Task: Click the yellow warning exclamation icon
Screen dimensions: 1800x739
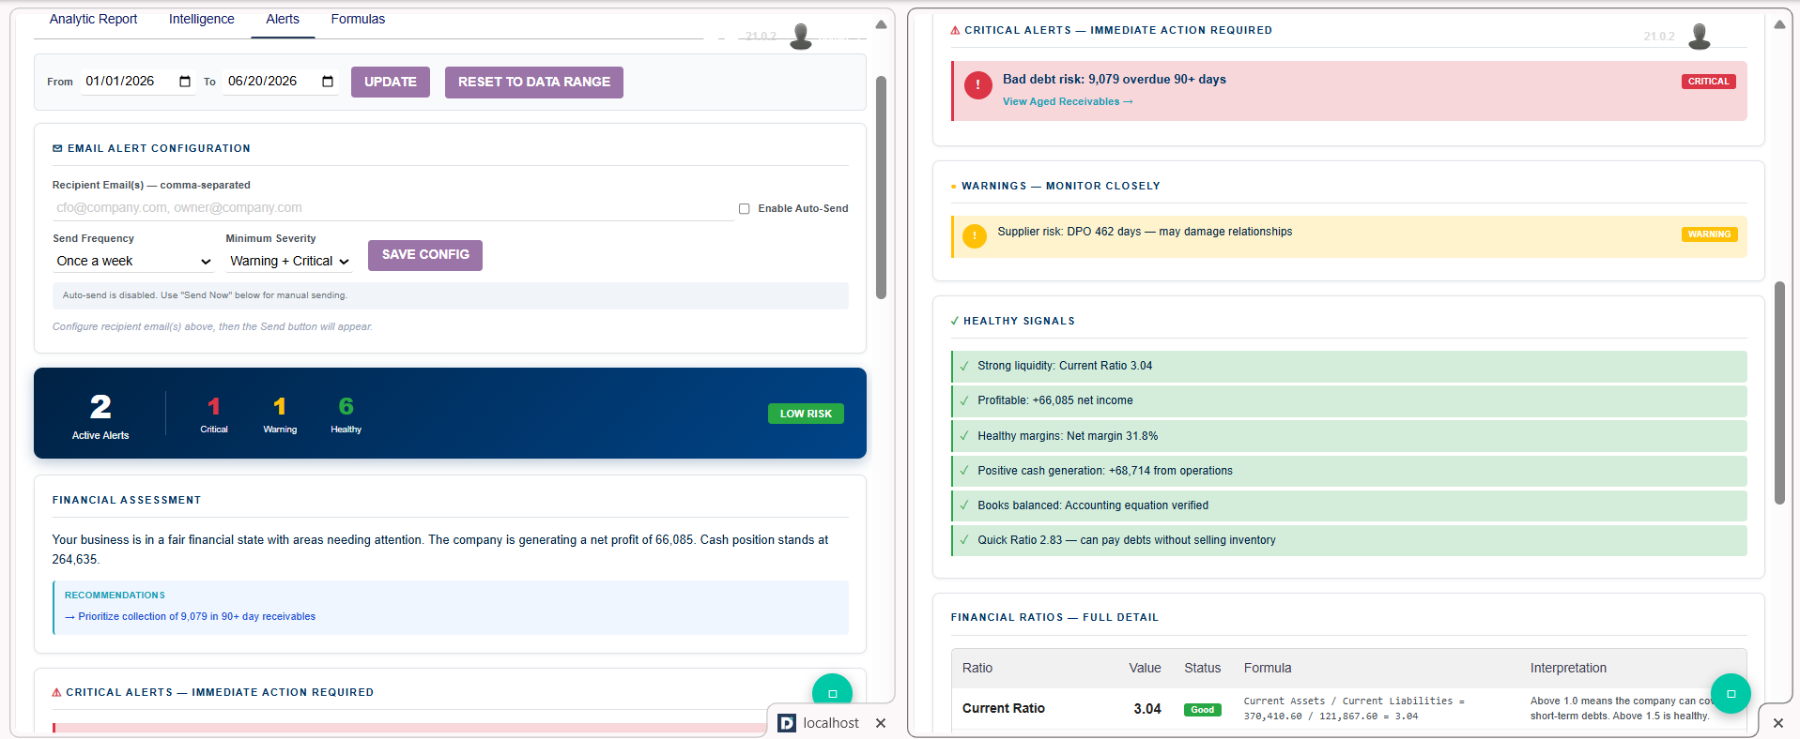Action: [975, 236]
